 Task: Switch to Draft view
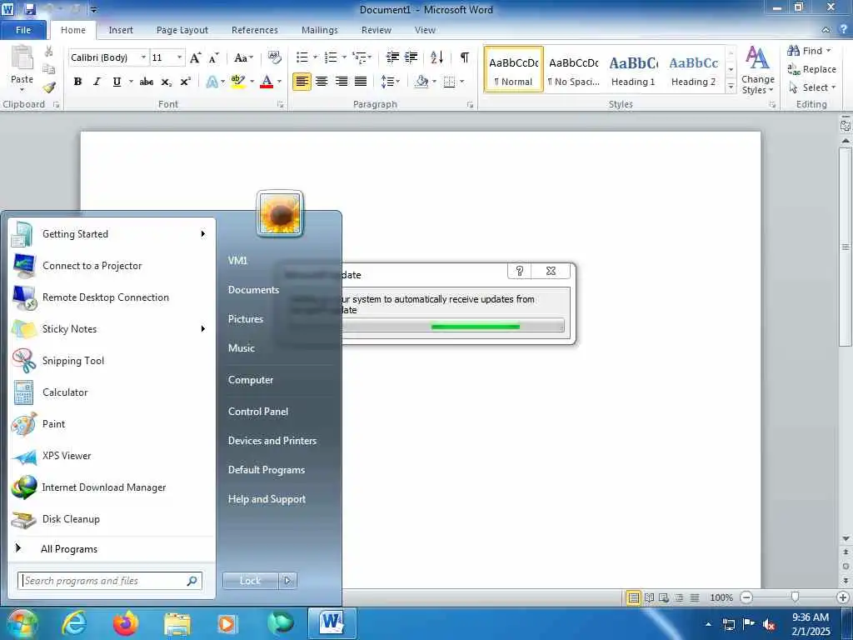click(695, 597)
